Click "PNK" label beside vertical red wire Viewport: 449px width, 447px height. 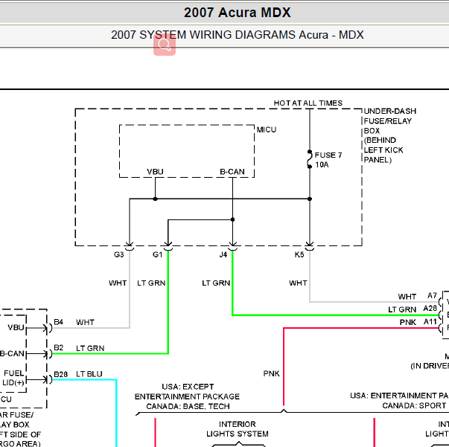pyautogui.click(x=272, y=373)
